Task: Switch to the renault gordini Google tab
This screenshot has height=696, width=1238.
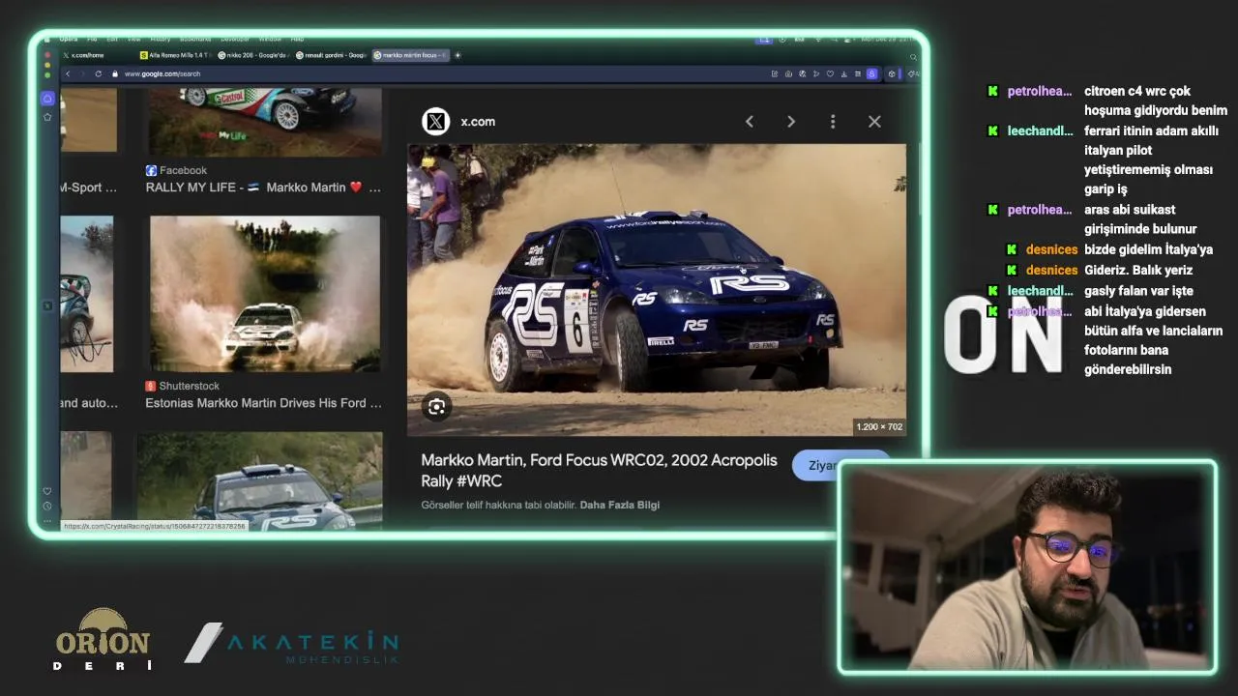Action: click(x=331, y=55)
